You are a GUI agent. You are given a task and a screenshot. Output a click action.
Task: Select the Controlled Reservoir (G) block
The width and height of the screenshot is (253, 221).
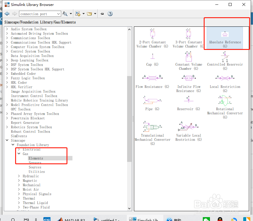tap(225, 61)
